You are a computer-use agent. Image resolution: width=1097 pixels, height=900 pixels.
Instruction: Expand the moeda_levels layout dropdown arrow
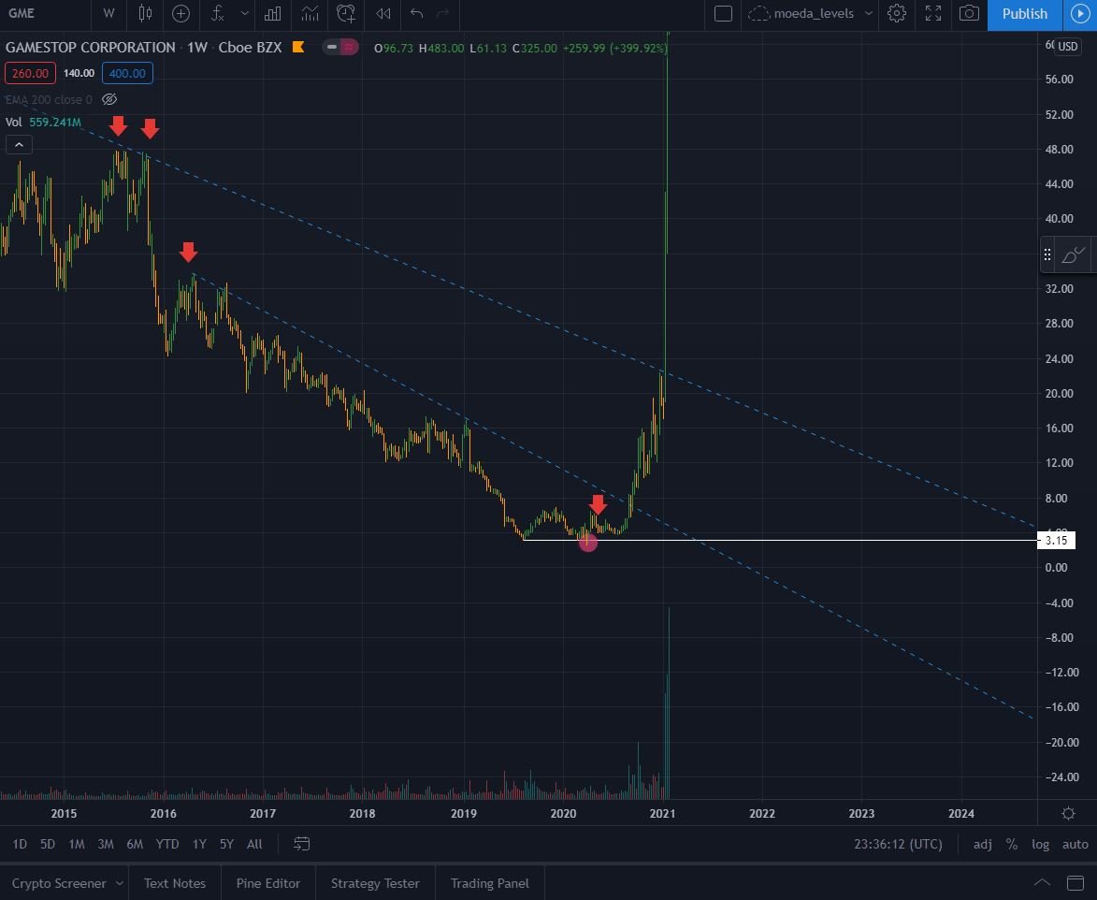coord(868,13)
